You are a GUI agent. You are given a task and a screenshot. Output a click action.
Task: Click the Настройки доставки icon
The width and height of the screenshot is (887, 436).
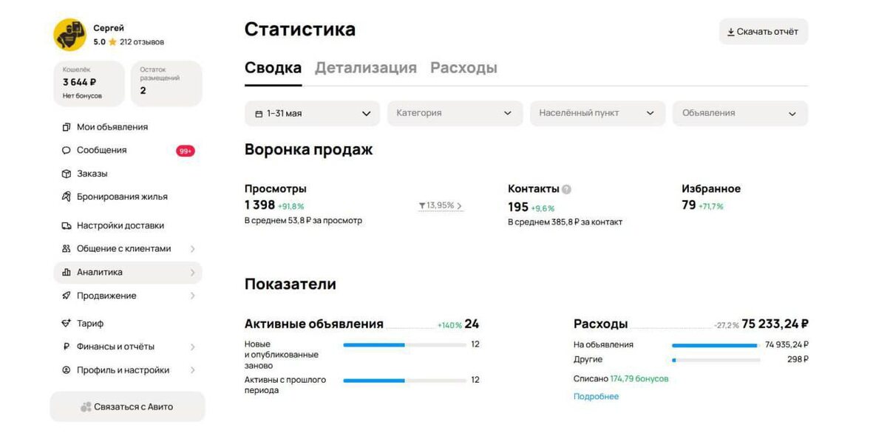click(x=66, y=225)
